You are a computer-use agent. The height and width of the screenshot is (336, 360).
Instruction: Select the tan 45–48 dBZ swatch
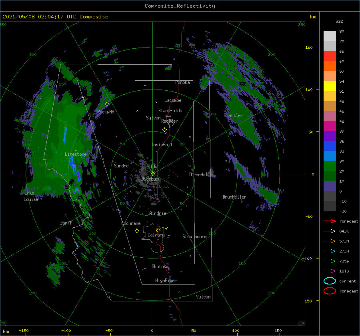330,106
